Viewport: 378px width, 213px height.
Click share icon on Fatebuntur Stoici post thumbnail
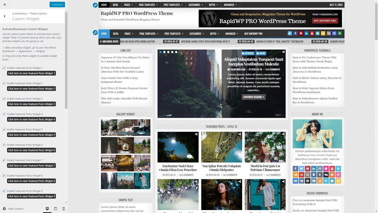click(x=196, y=134)
